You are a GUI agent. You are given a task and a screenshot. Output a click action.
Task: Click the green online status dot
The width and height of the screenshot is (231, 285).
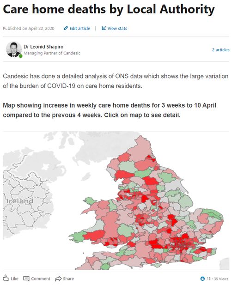pos(20,56)
